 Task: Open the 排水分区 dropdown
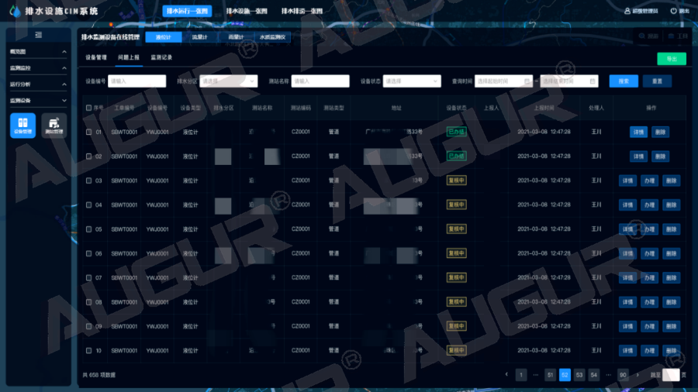pos(229,81)
